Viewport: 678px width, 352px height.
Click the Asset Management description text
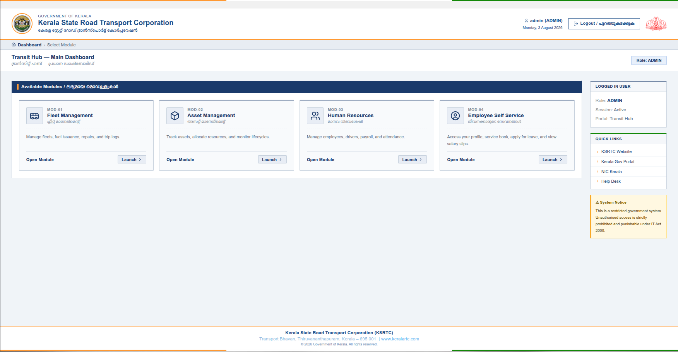coord(218,137)
